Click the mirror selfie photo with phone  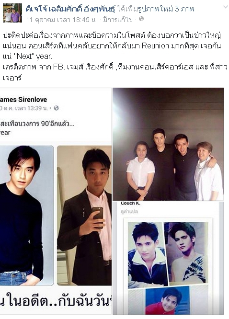pos(84,216)
